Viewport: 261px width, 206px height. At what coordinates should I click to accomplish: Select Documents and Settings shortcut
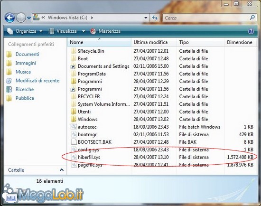coord(103,66)
